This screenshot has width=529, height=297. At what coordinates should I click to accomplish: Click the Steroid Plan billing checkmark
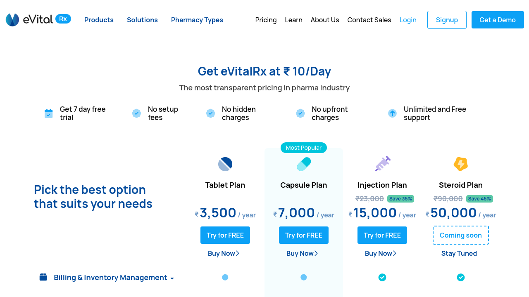[461, 278]
